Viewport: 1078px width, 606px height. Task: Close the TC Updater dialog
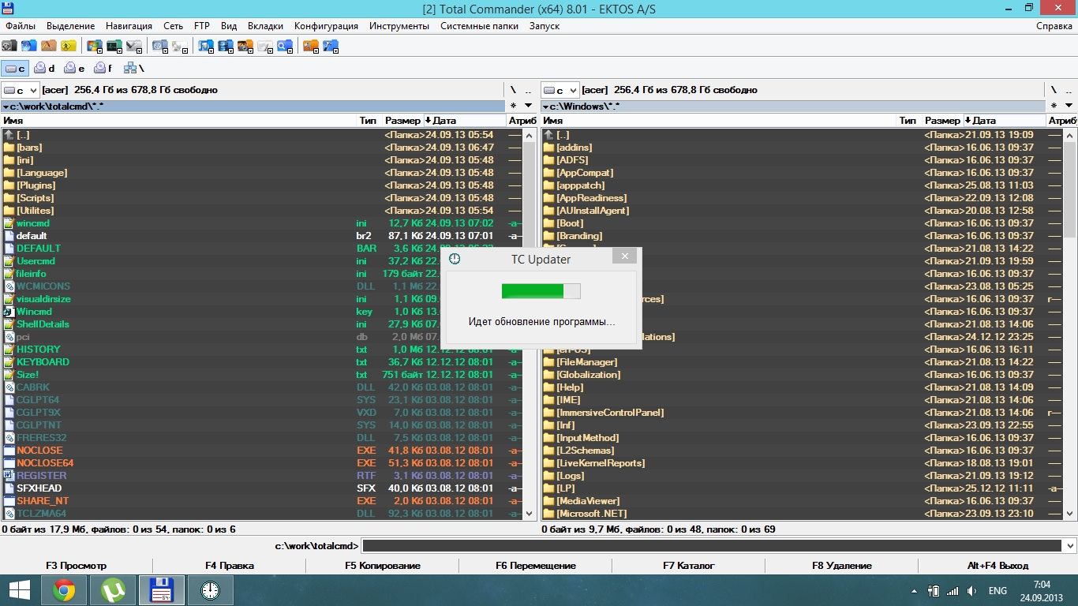coord(624,257)
